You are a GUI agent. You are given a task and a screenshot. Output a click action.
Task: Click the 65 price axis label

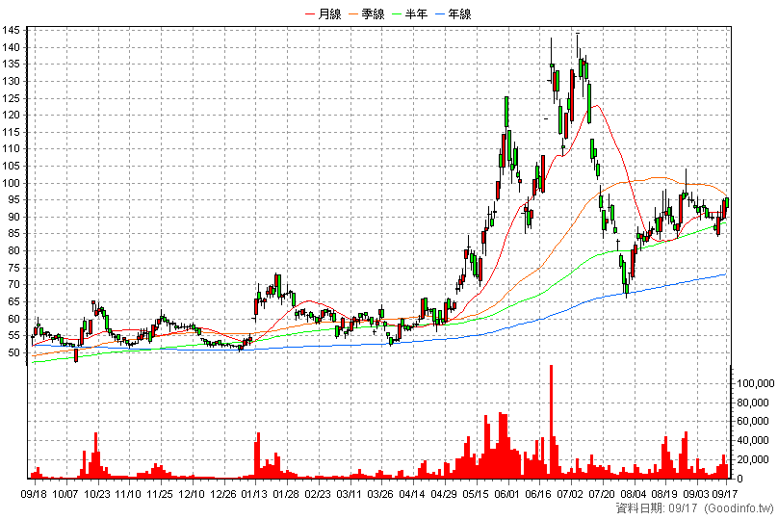tap(13, 301)
